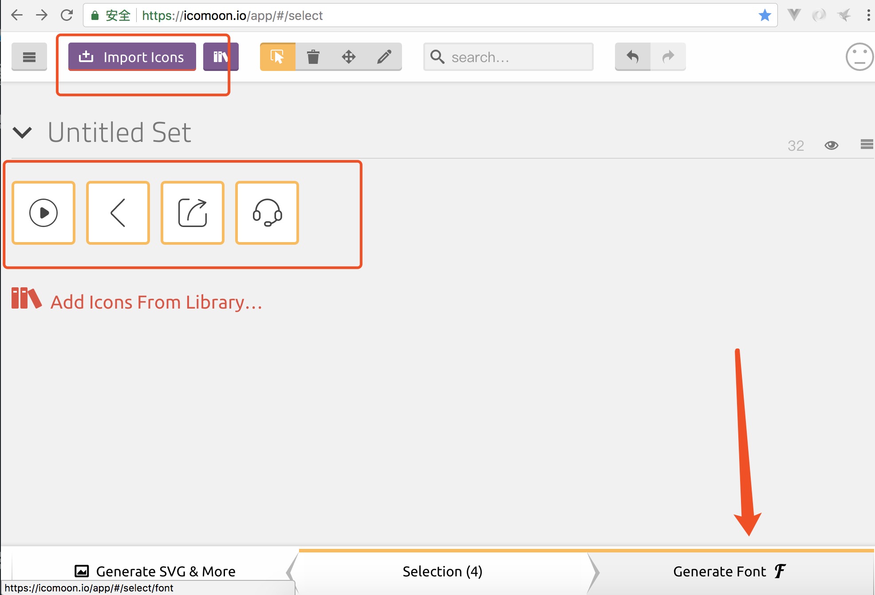Deselect the left chevron icon

[x=118, y=213]
